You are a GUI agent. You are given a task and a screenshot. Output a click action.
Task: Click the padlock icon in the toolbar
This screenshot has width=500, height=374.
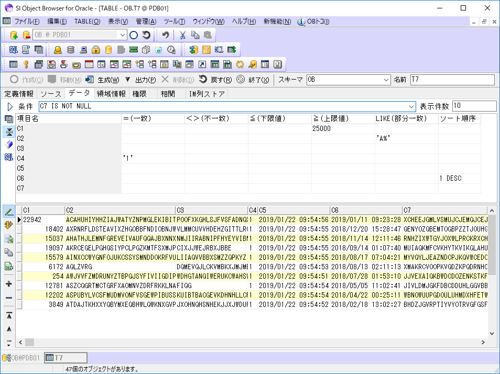[x=95, y=50]
